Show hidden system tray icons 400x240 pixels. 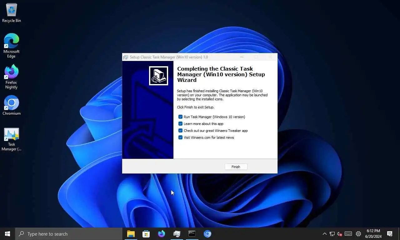(x=324, y=234)
